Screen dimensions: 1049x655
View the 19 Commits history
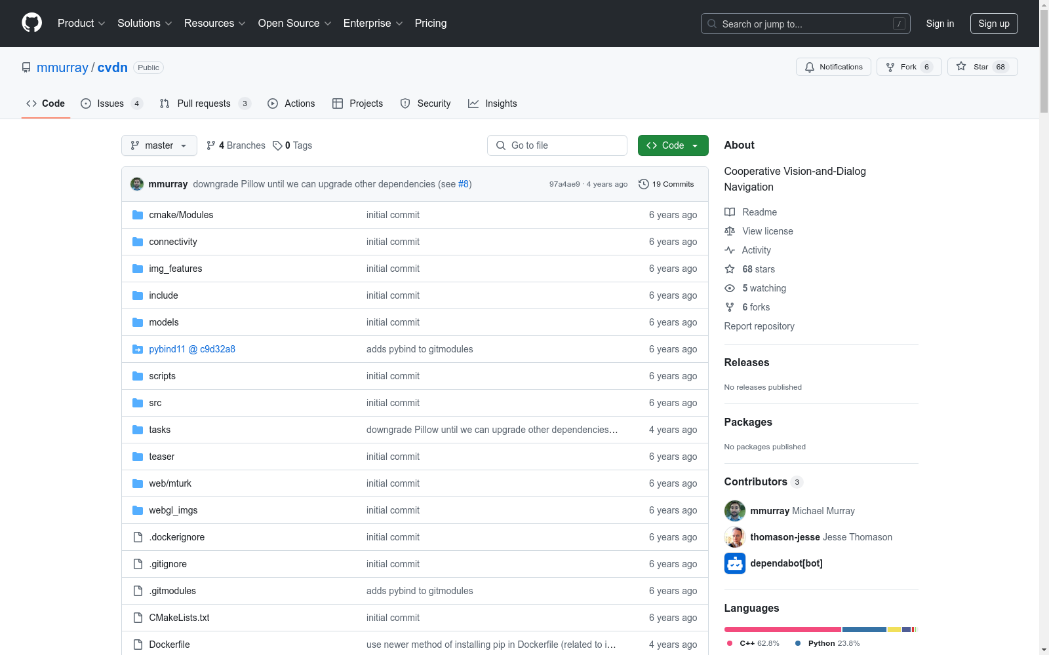pos(666,184)
